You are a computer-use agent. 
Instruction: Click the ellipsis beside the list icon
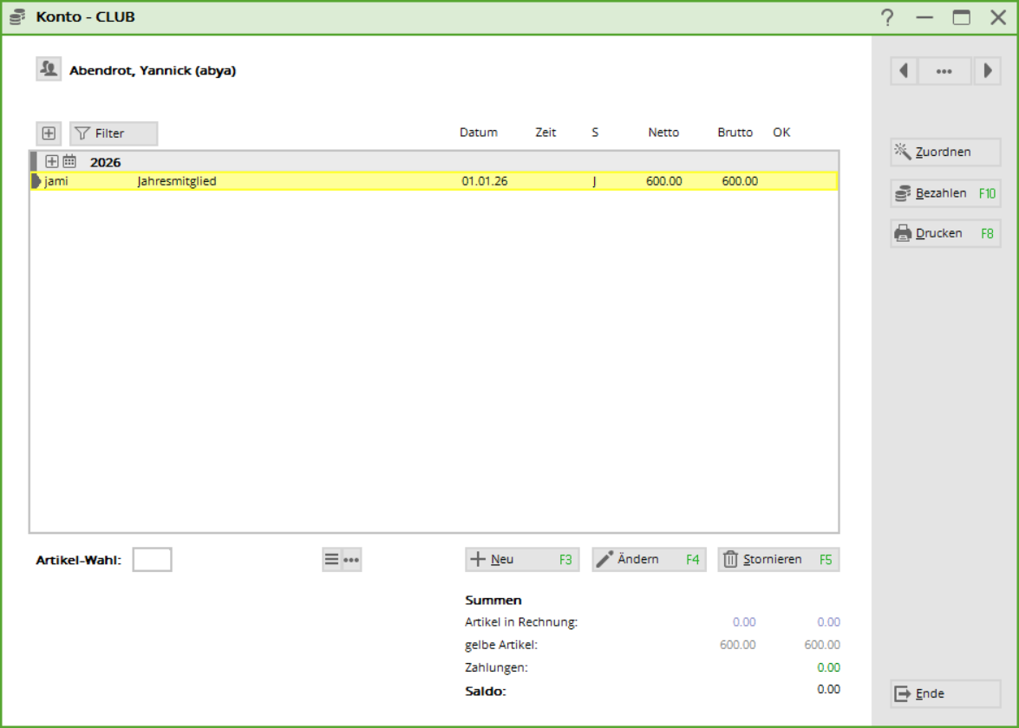coord(351,560)
